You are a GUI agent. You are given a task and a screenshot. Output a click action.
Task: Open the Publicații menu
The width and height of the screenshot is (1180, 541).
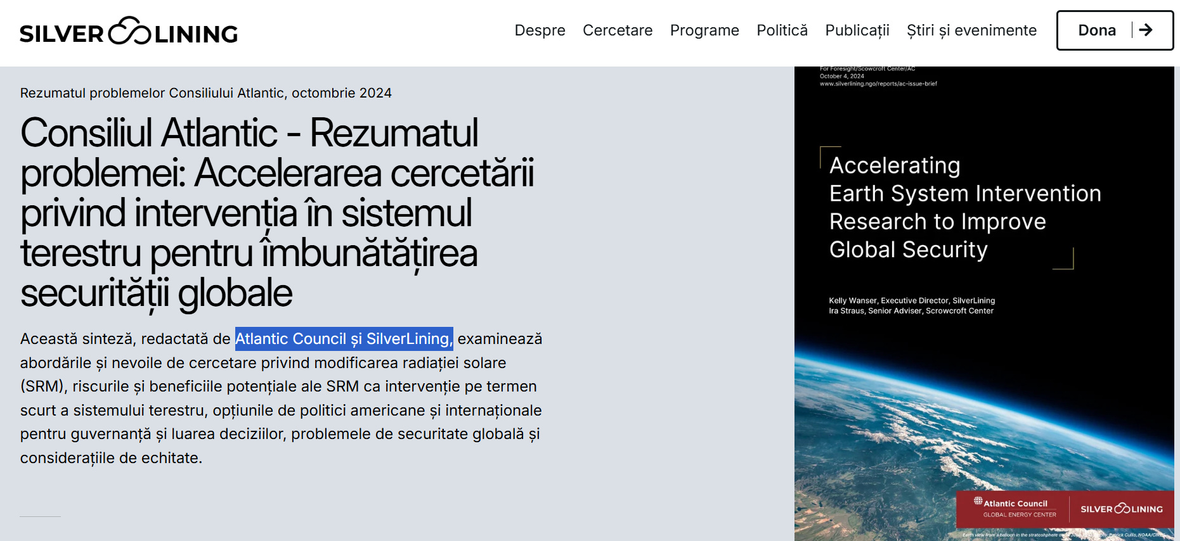tap(857, 30)
